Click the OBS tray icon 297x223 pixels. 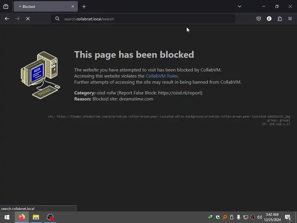(253, 217)
